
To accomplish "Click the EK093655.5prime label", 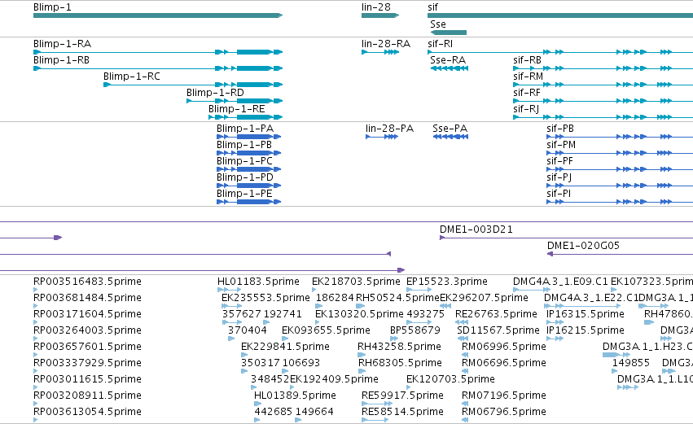I will tap(326, 330).
